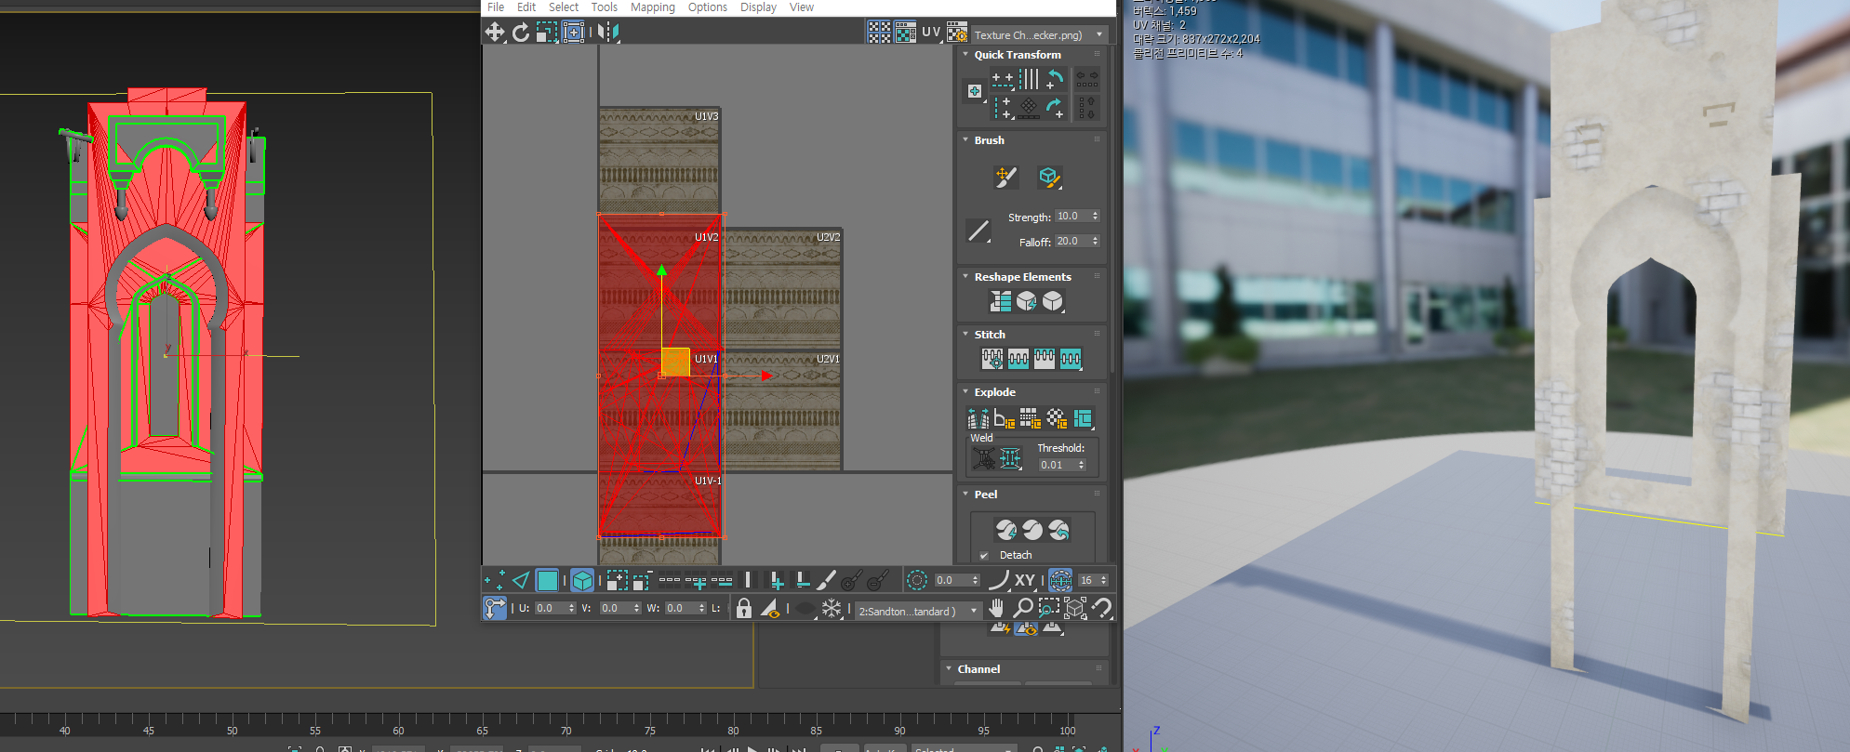Screen dimensions: 1850x752
Task: Open the Select menu
Action: click(x=564, y=7)
